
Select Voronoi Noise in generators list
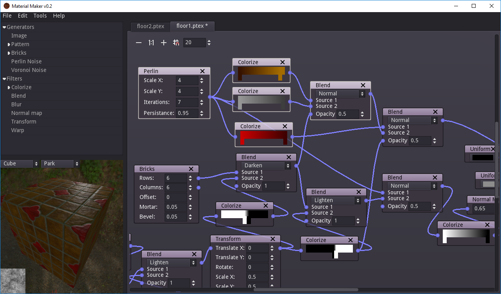29,70
